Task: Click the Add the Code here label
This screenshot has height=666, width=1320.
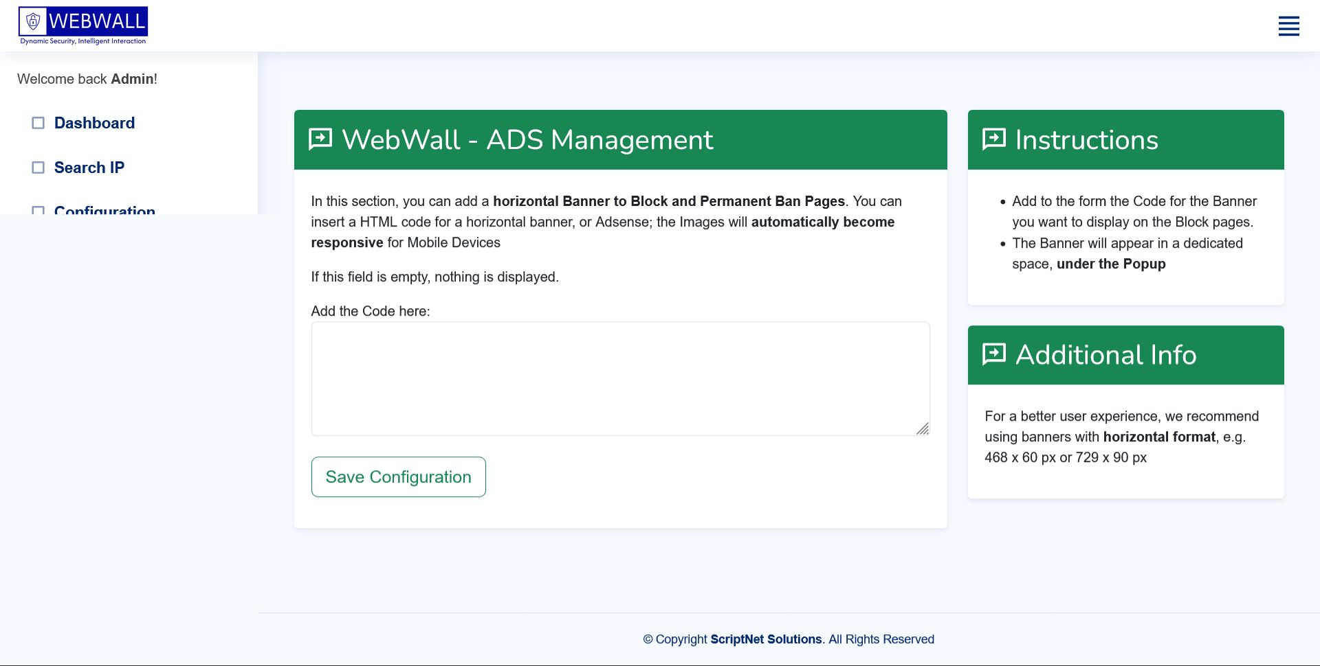Action: (371, 311)
